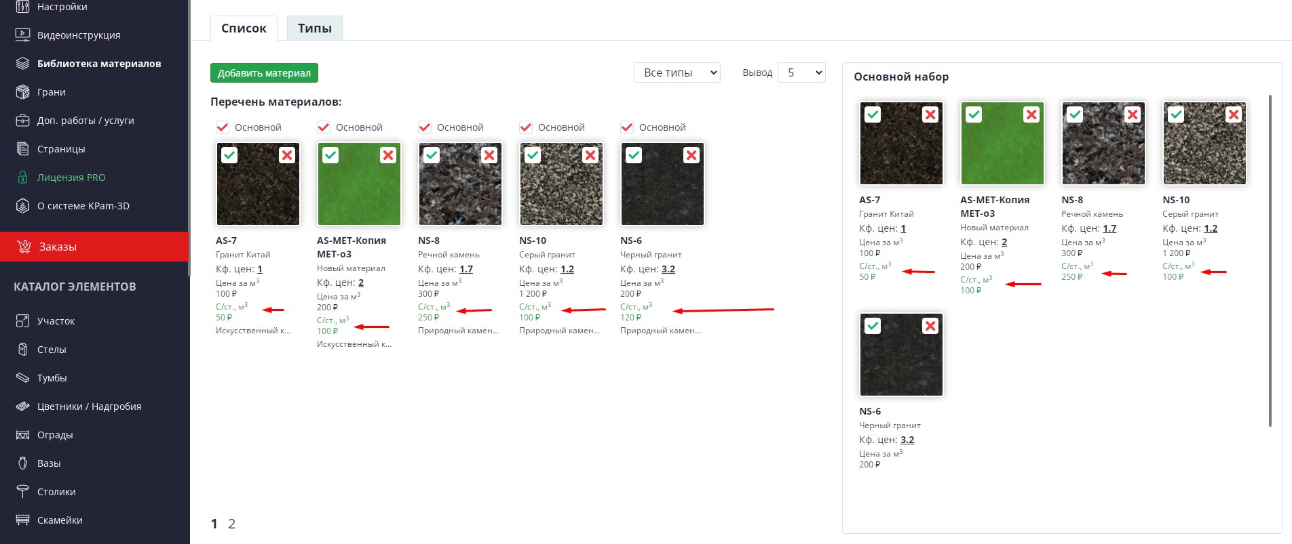Click the Видеоинструкция play icon

(23, 35)
